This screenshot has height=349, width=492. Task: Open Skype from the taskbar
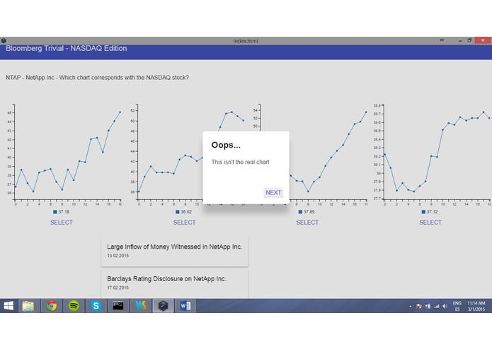tap(96, 306)
